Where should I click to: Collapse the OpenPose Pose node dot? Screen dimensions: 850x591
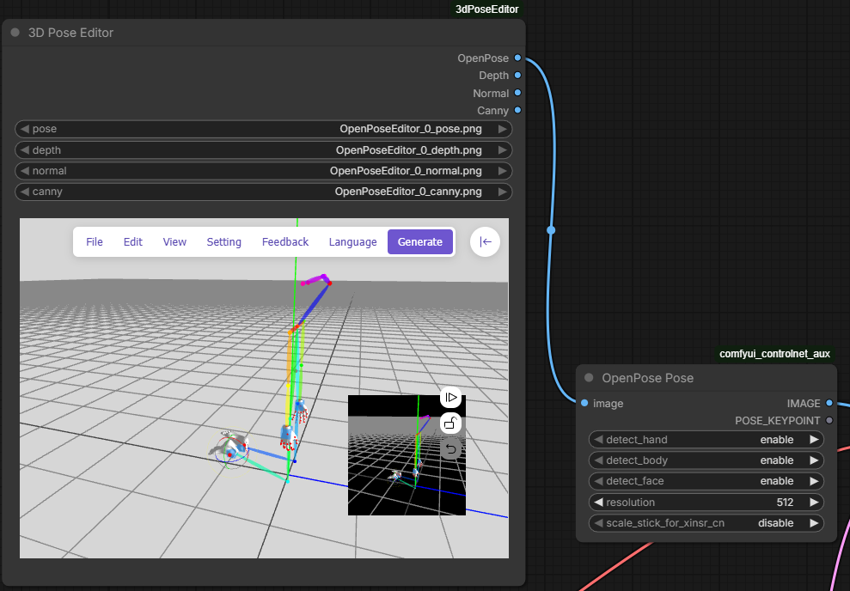pos(589,378)
